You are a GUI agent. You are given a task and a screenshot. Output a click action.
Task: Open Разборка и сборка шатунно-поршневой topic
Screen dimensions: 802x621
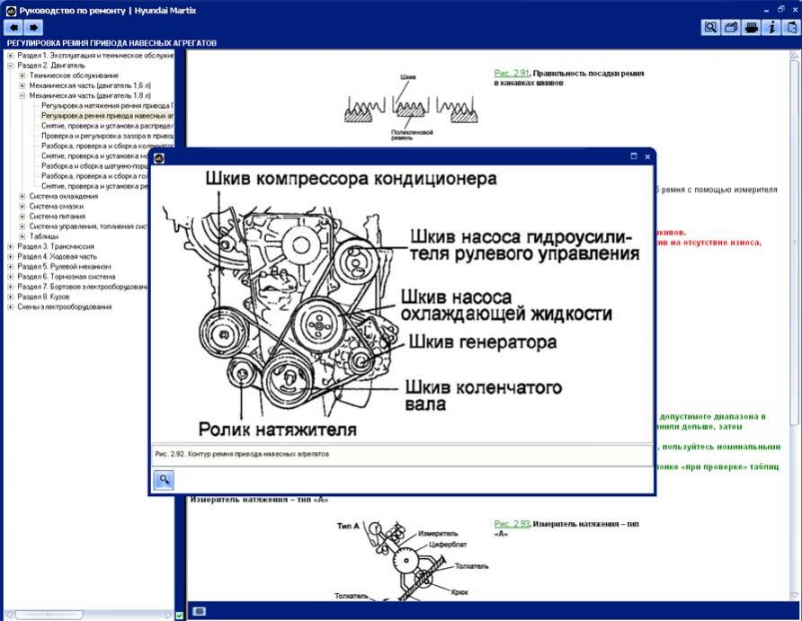coord(95,166)
